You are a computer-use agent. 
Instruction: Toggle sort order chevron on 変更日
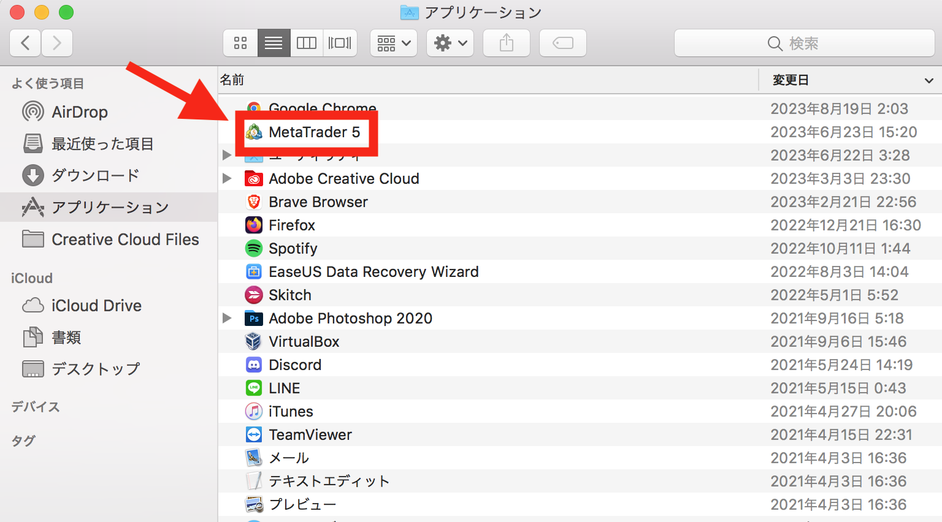929,80
